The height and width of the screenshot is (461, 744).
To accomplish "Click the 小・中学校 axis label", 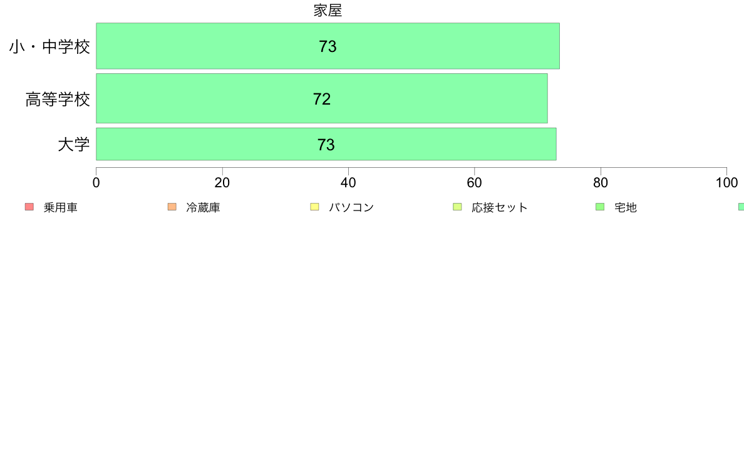I will click(x=49, y=46).
